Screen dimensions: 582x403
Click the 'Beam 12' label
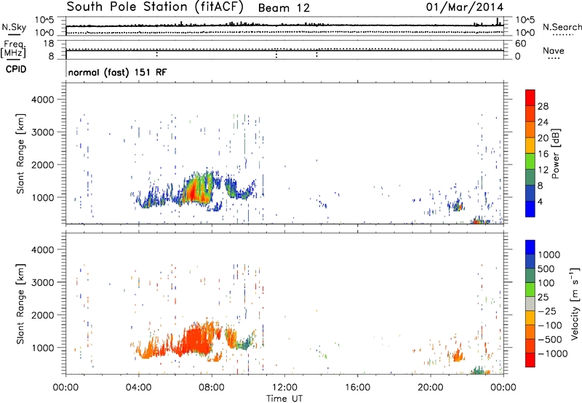[284, 8]
